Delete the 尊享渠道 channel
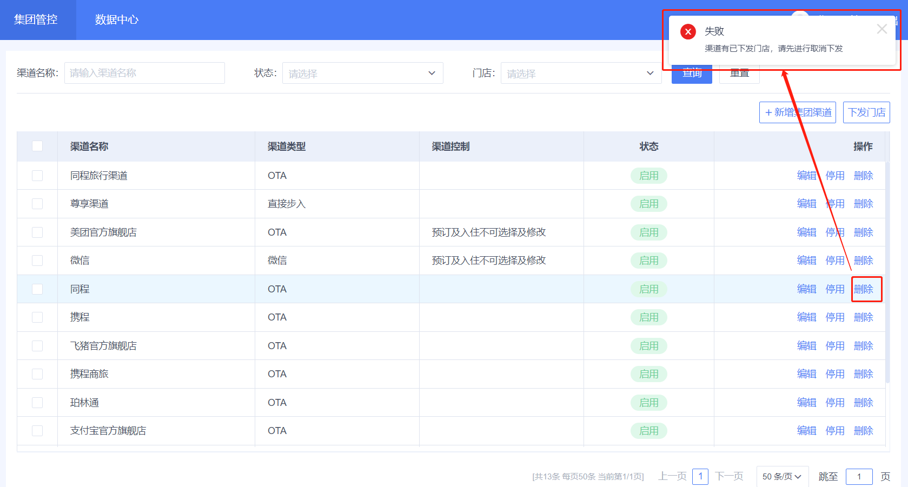The image size is (908, 487). 864,204
